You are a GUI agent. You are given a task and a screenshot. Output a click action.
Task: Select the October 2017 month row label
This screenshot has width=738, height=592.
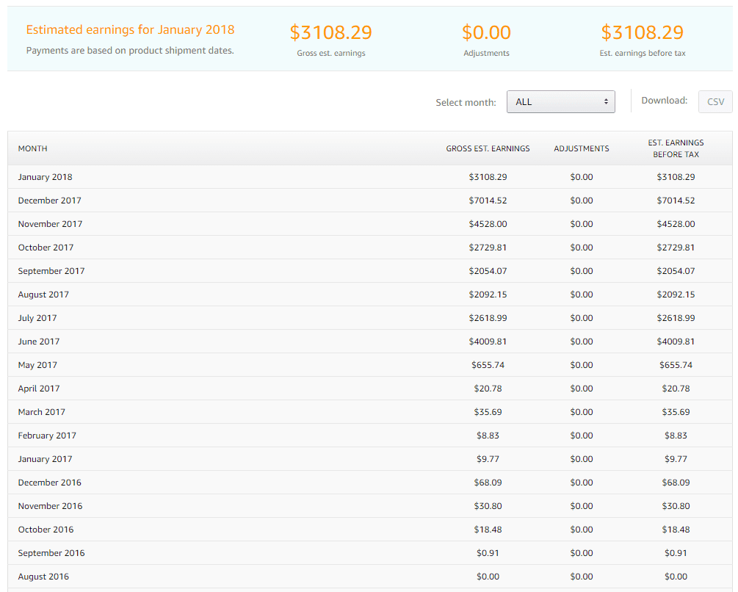[46, 248]
